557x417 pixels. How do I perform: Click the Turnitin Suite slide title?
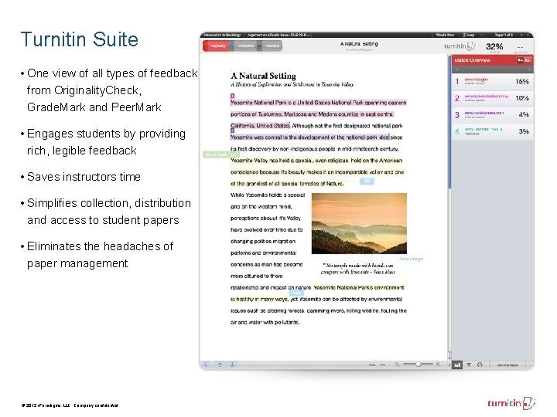pyautogui.click(x=80, y=39)
